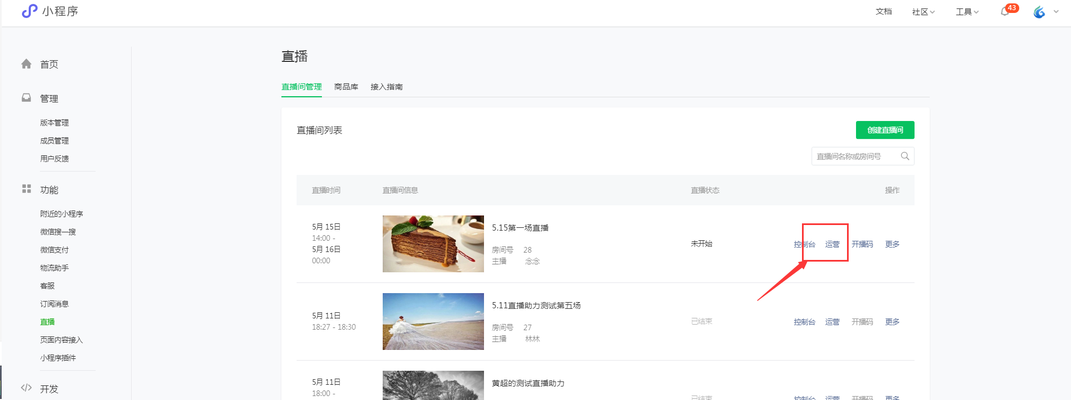Open the notification bell with 43 badge

coord(1005,12)
